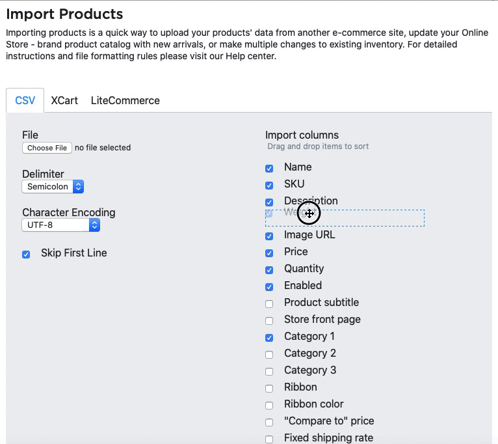Check the Fixed shipping rate column

pos(269,439)
